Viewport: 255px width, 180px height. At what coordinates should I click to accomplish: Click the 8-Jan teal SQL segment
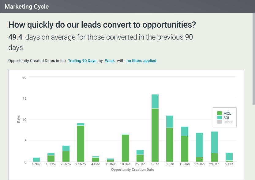[170, 121]
